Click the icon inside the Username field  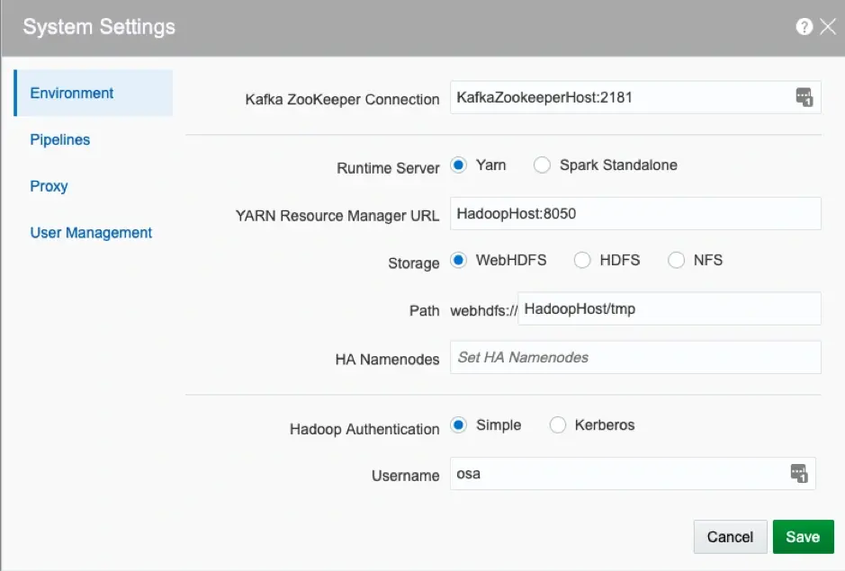coord(798,474)
